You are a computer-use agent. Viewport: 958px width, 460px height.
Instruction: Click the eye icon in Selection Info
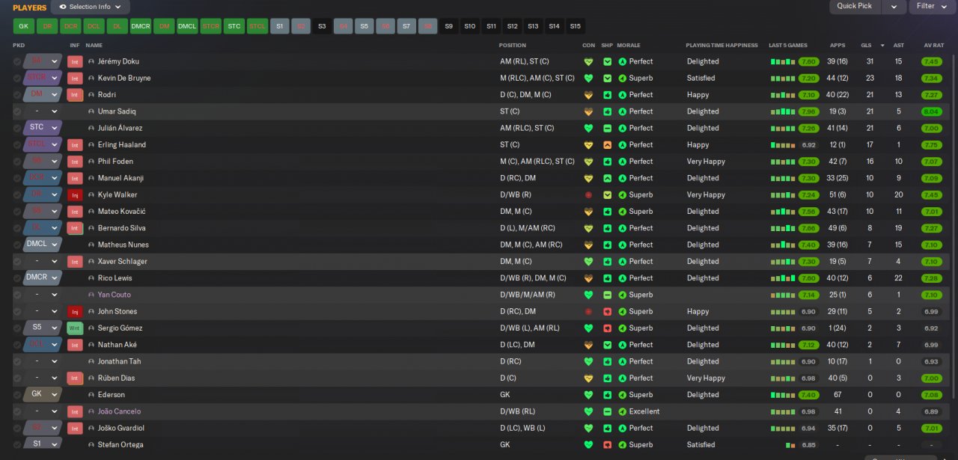[x=63, y=7]
